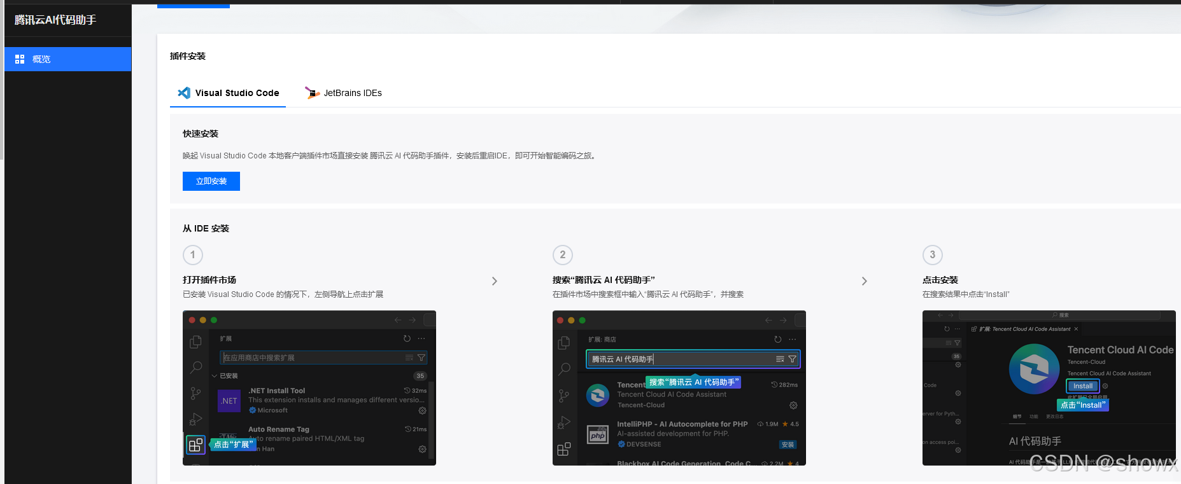Switch to the JetBrains IDEs tab
This screenshot has height=484, width=1181.
pos(344,93)
